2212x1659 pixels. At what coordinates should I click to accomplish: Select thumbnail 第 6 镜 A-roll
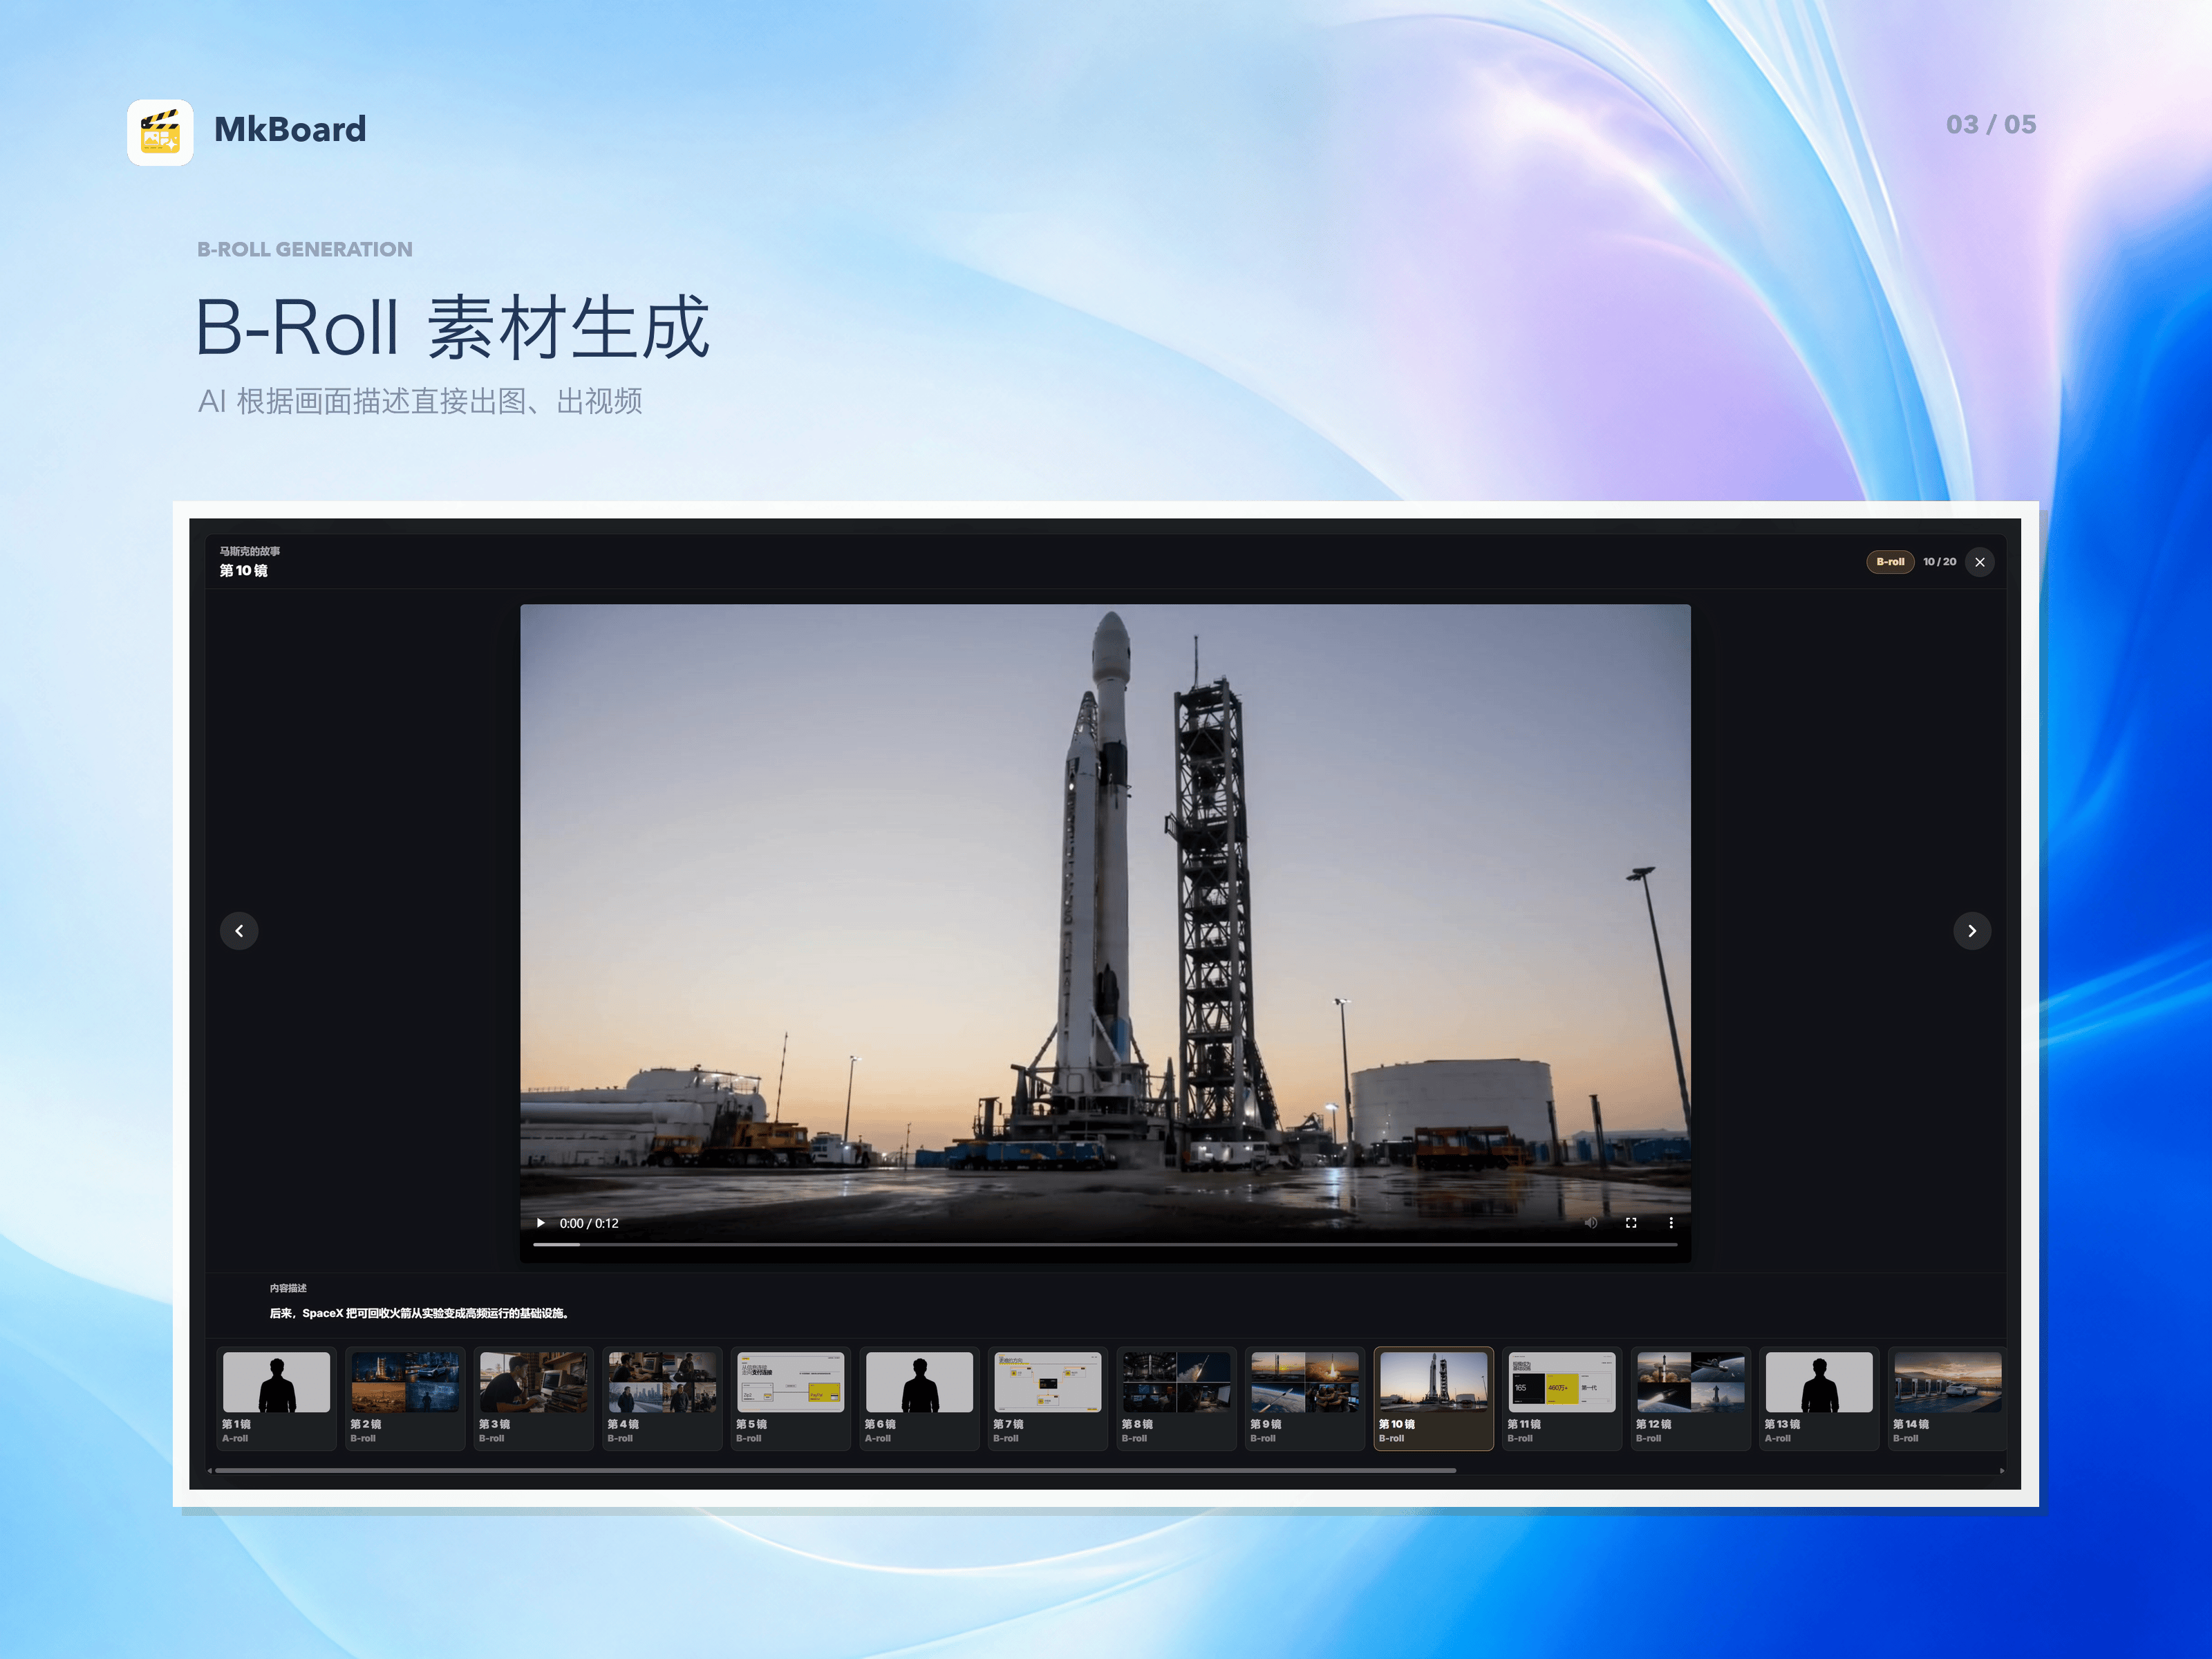pyautogui.click(x=920, y=1398)
